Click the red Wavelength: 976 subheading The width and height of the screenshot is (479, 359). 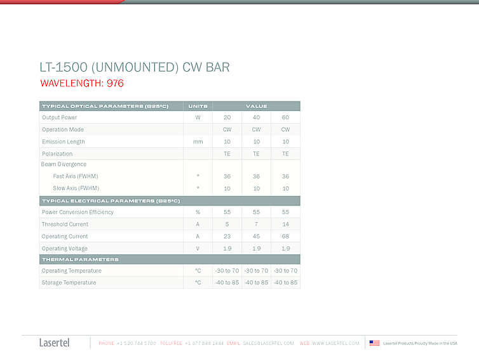[x=81, y=83]
